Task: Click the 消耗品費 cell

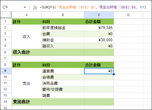Action: pos(63,83)
